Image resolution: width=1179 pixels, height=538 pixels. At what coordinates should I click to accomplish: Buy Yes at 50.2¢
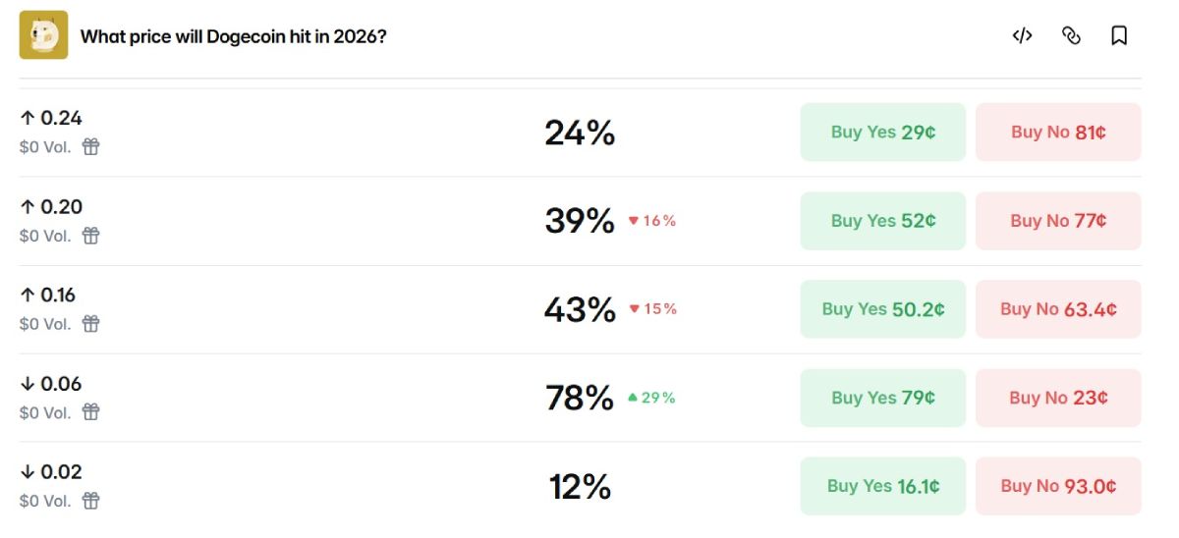click(882, 309)
